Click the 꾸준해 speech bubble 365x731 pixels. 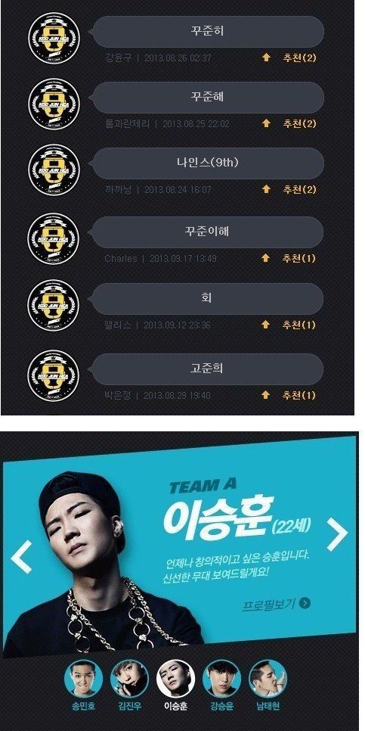[x=207, y=98]
